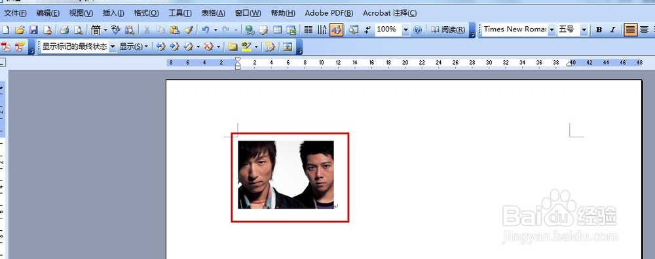
Task: Open the 五号 font size dropdown
Action: [584, 30]
